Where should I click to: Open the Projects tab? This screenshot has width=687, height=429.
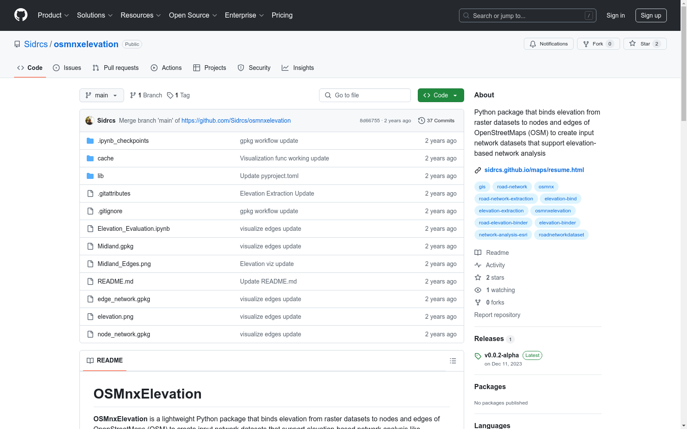(210, 68)
